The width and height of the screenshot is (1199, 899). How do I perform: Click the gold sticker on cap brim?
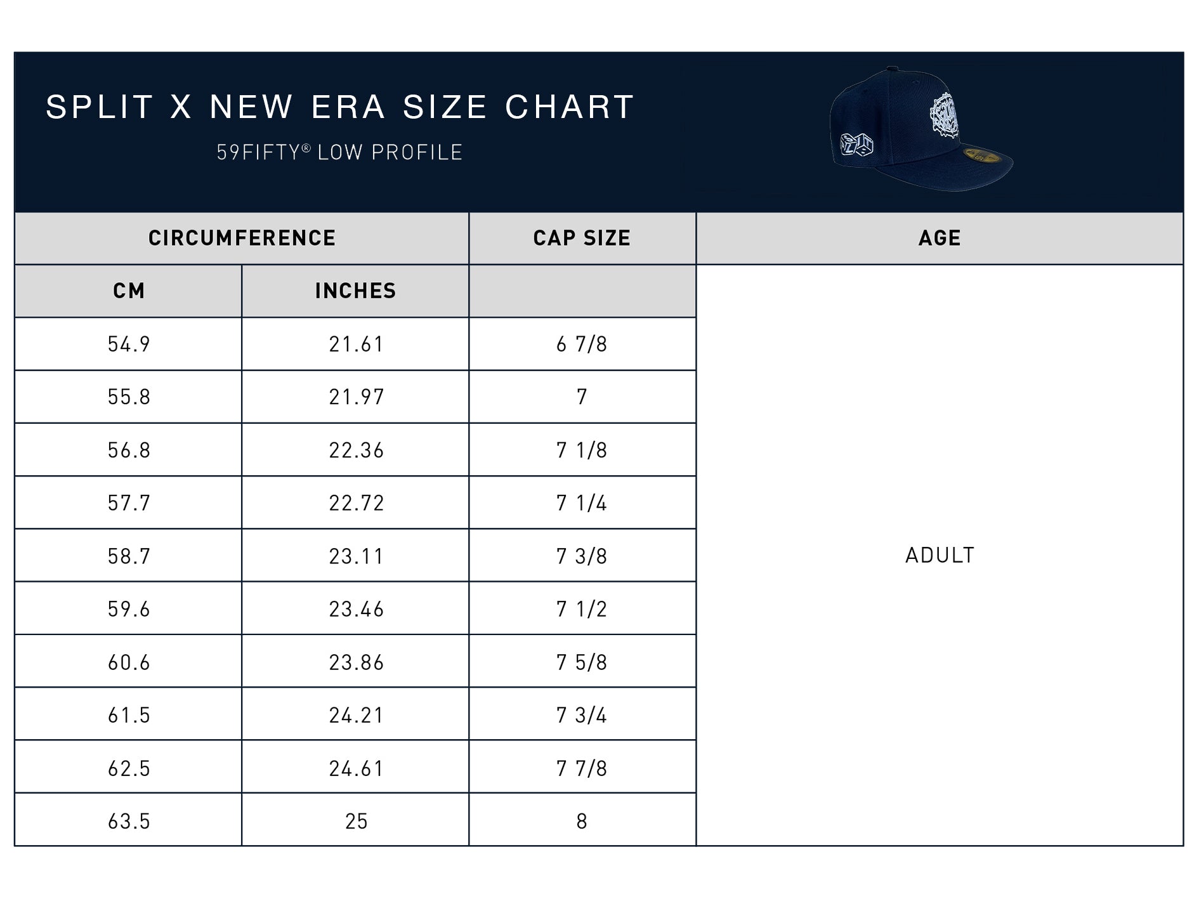(981, 155)
